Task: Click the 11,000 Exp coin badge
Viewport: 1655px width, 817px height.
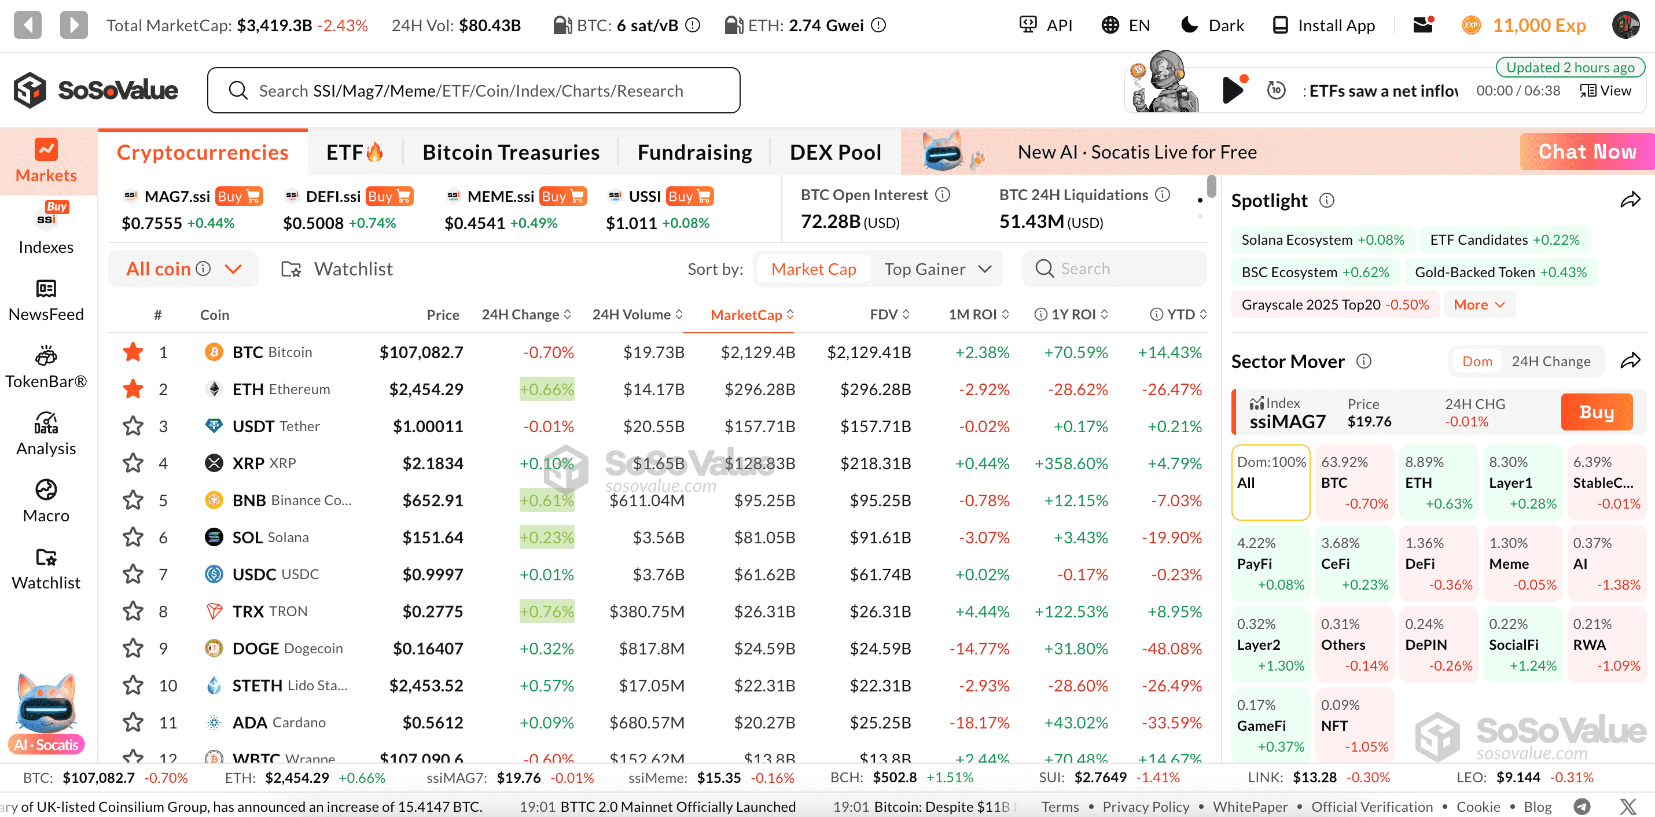Action: tap(1523, 25)
